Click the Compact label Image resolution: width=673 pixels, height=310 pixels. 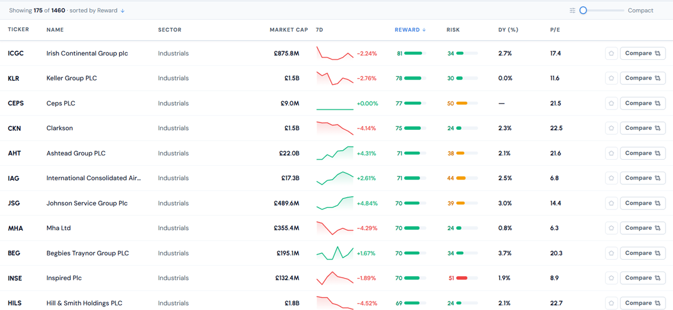[640, 11]
